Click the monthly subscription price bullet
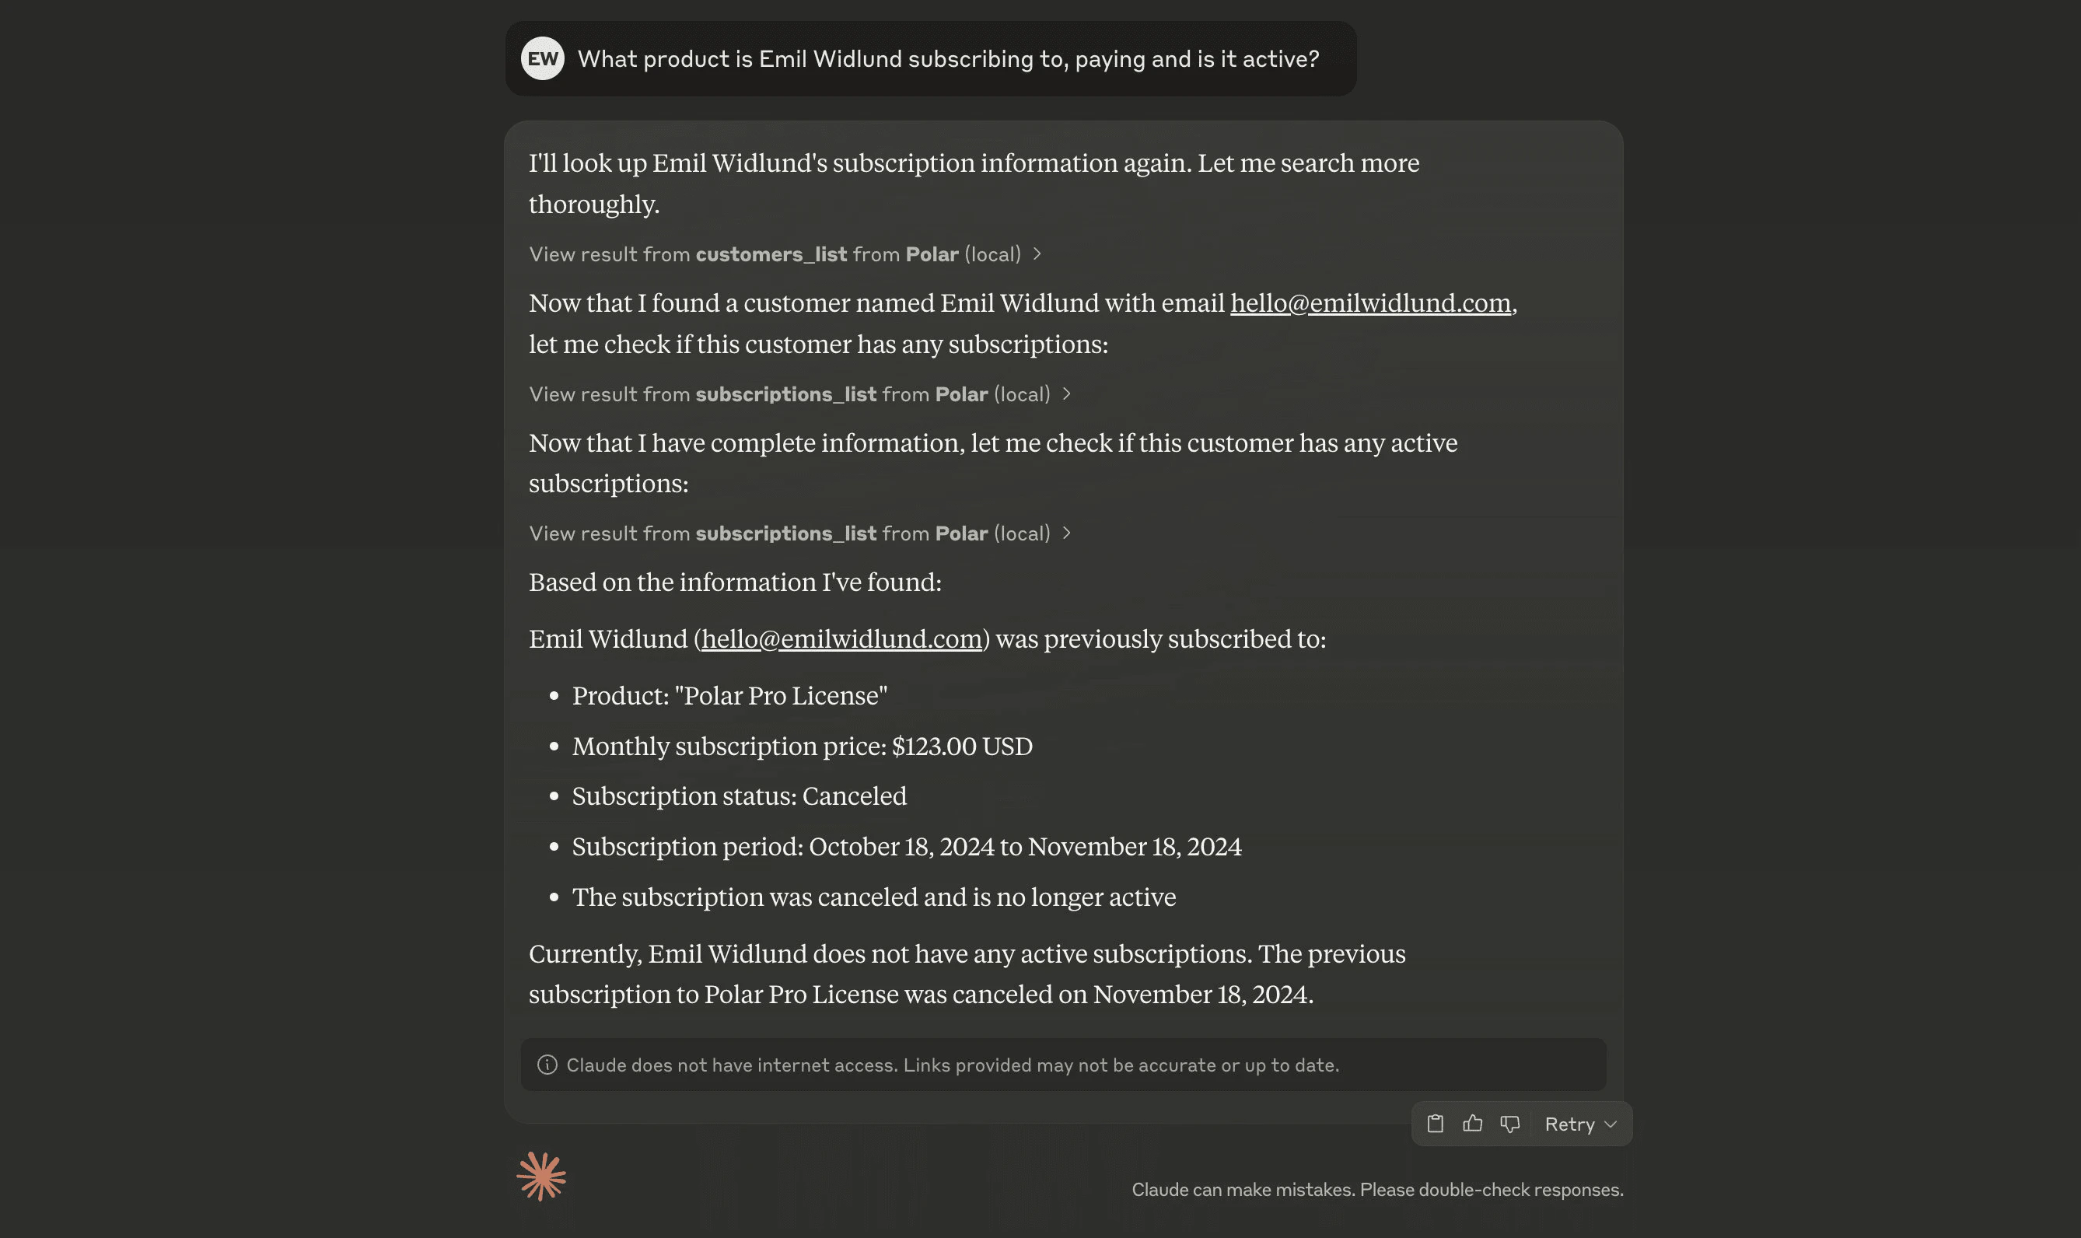This screenshot has height=1238, width=2081. pyautogui.click(x=802, y=746)
